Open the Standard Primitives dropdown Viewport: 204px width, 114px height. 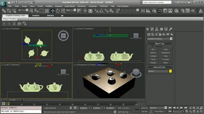click(159, 39)
